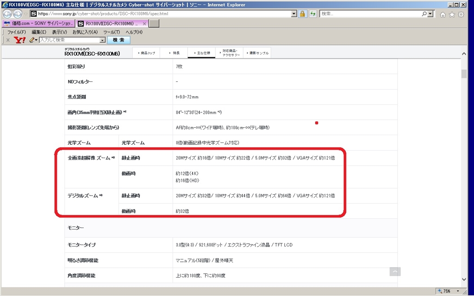This screenshot has width=474, height=296.
Task: Open recent pages dropdown next to Forward arrow
Action: (x=26, y=14)
